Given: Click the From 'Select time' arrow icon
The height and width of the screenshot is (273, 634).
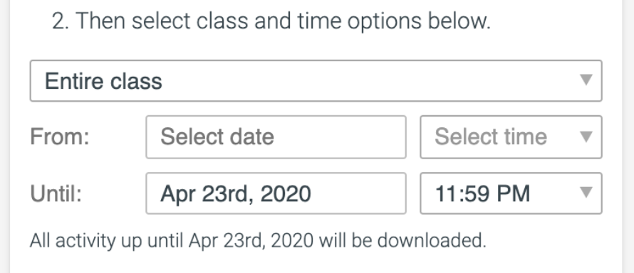Looking at the screenshot, I should coord(586,136).
